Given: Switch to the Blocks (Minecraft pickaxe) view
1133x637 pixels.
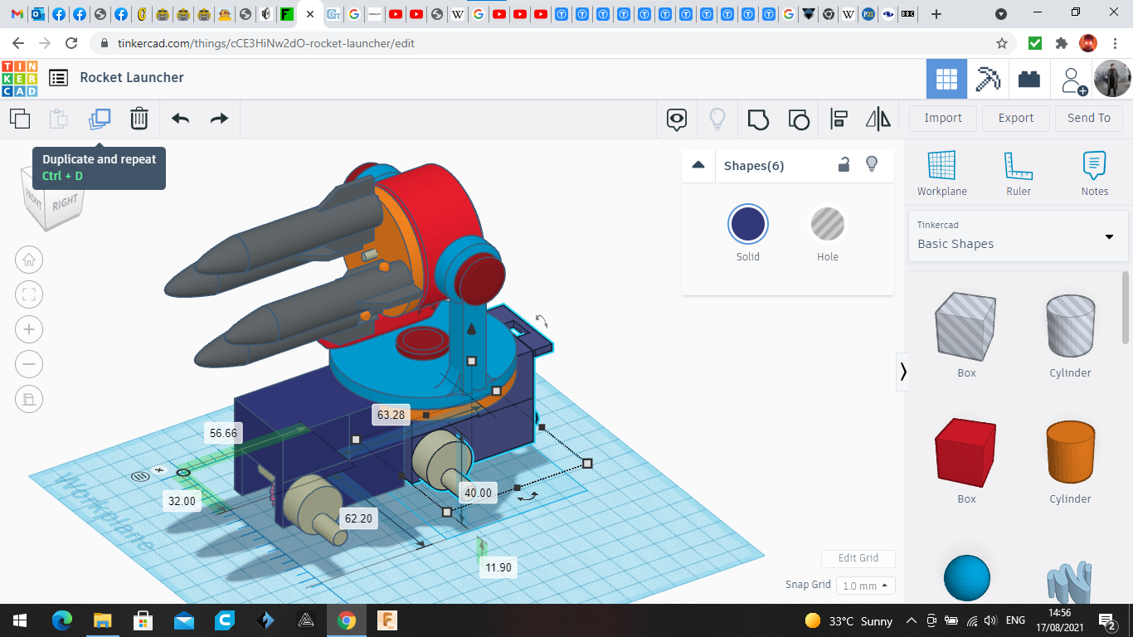Looking at the screenshot, I should pyautogui.click(x=988, y=79).
